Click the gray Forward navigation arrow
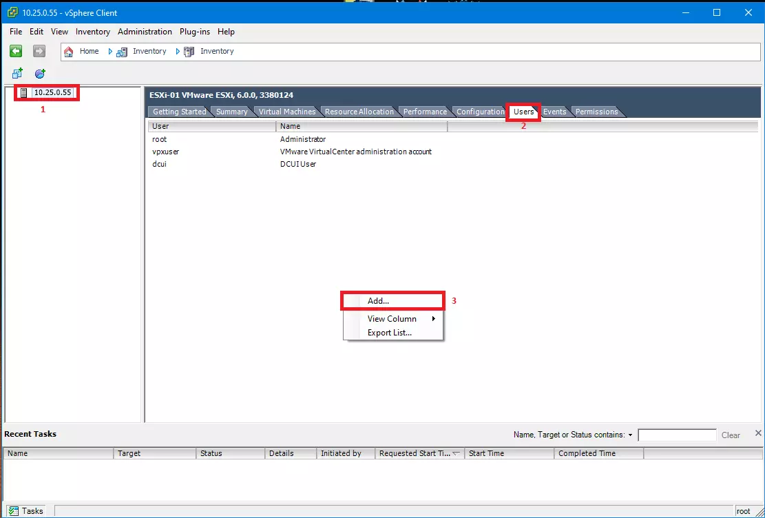765x518 pixels. pyautogui.click(x=39, y=51)
